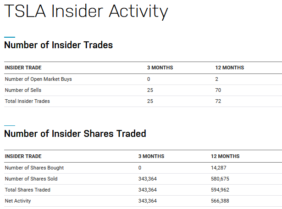Click the 14,287 shares bought value

(x=219, y=168)
